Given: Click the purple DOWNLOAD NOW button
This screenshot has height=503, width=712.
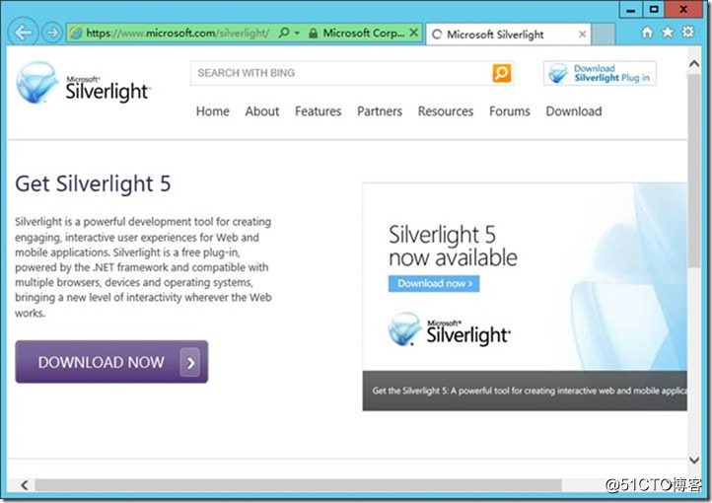Looking at the screenshot, I should [111, 362].
